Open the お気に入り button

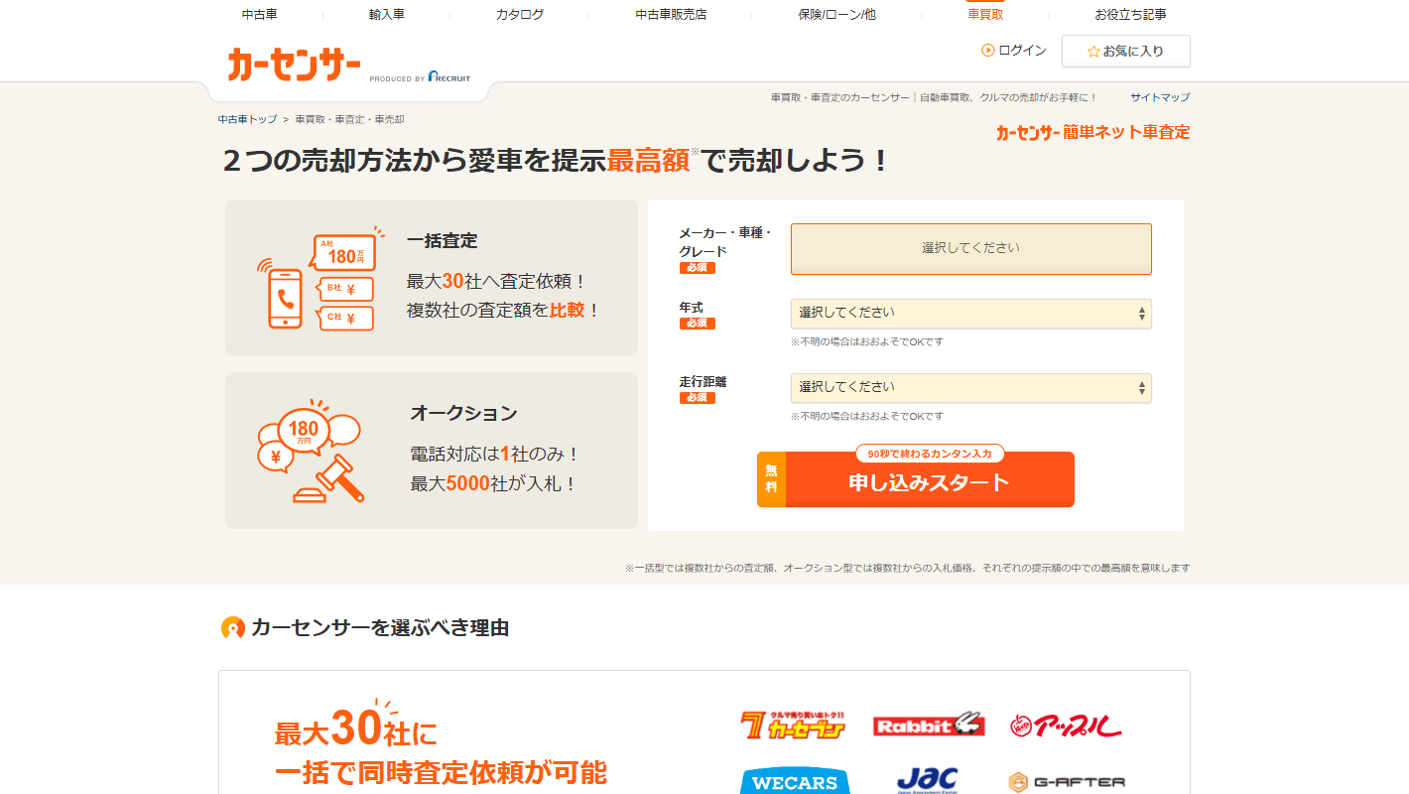click(x=1126, y=51)
